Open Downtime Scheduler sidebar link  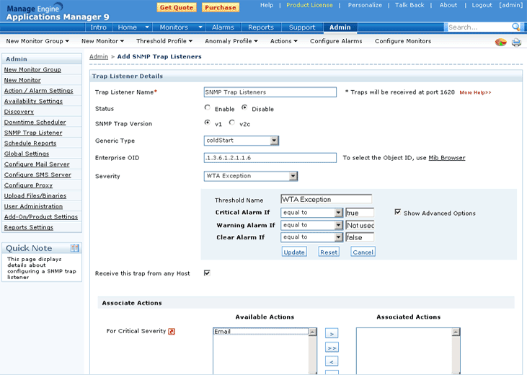[35, 123]
